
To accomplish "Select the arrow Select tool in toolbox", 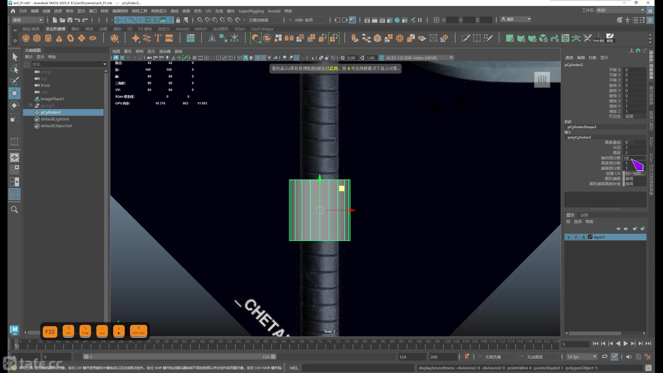I will click(15, 57).
